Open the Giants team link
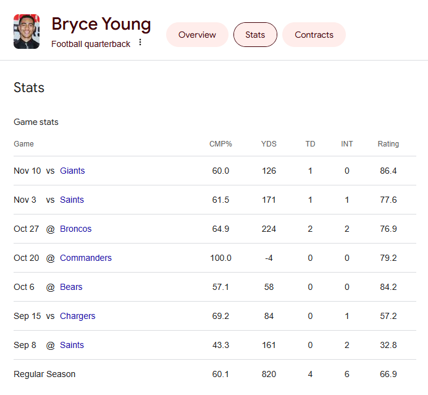Screen dimensions: 428x395 coord(72,171)
